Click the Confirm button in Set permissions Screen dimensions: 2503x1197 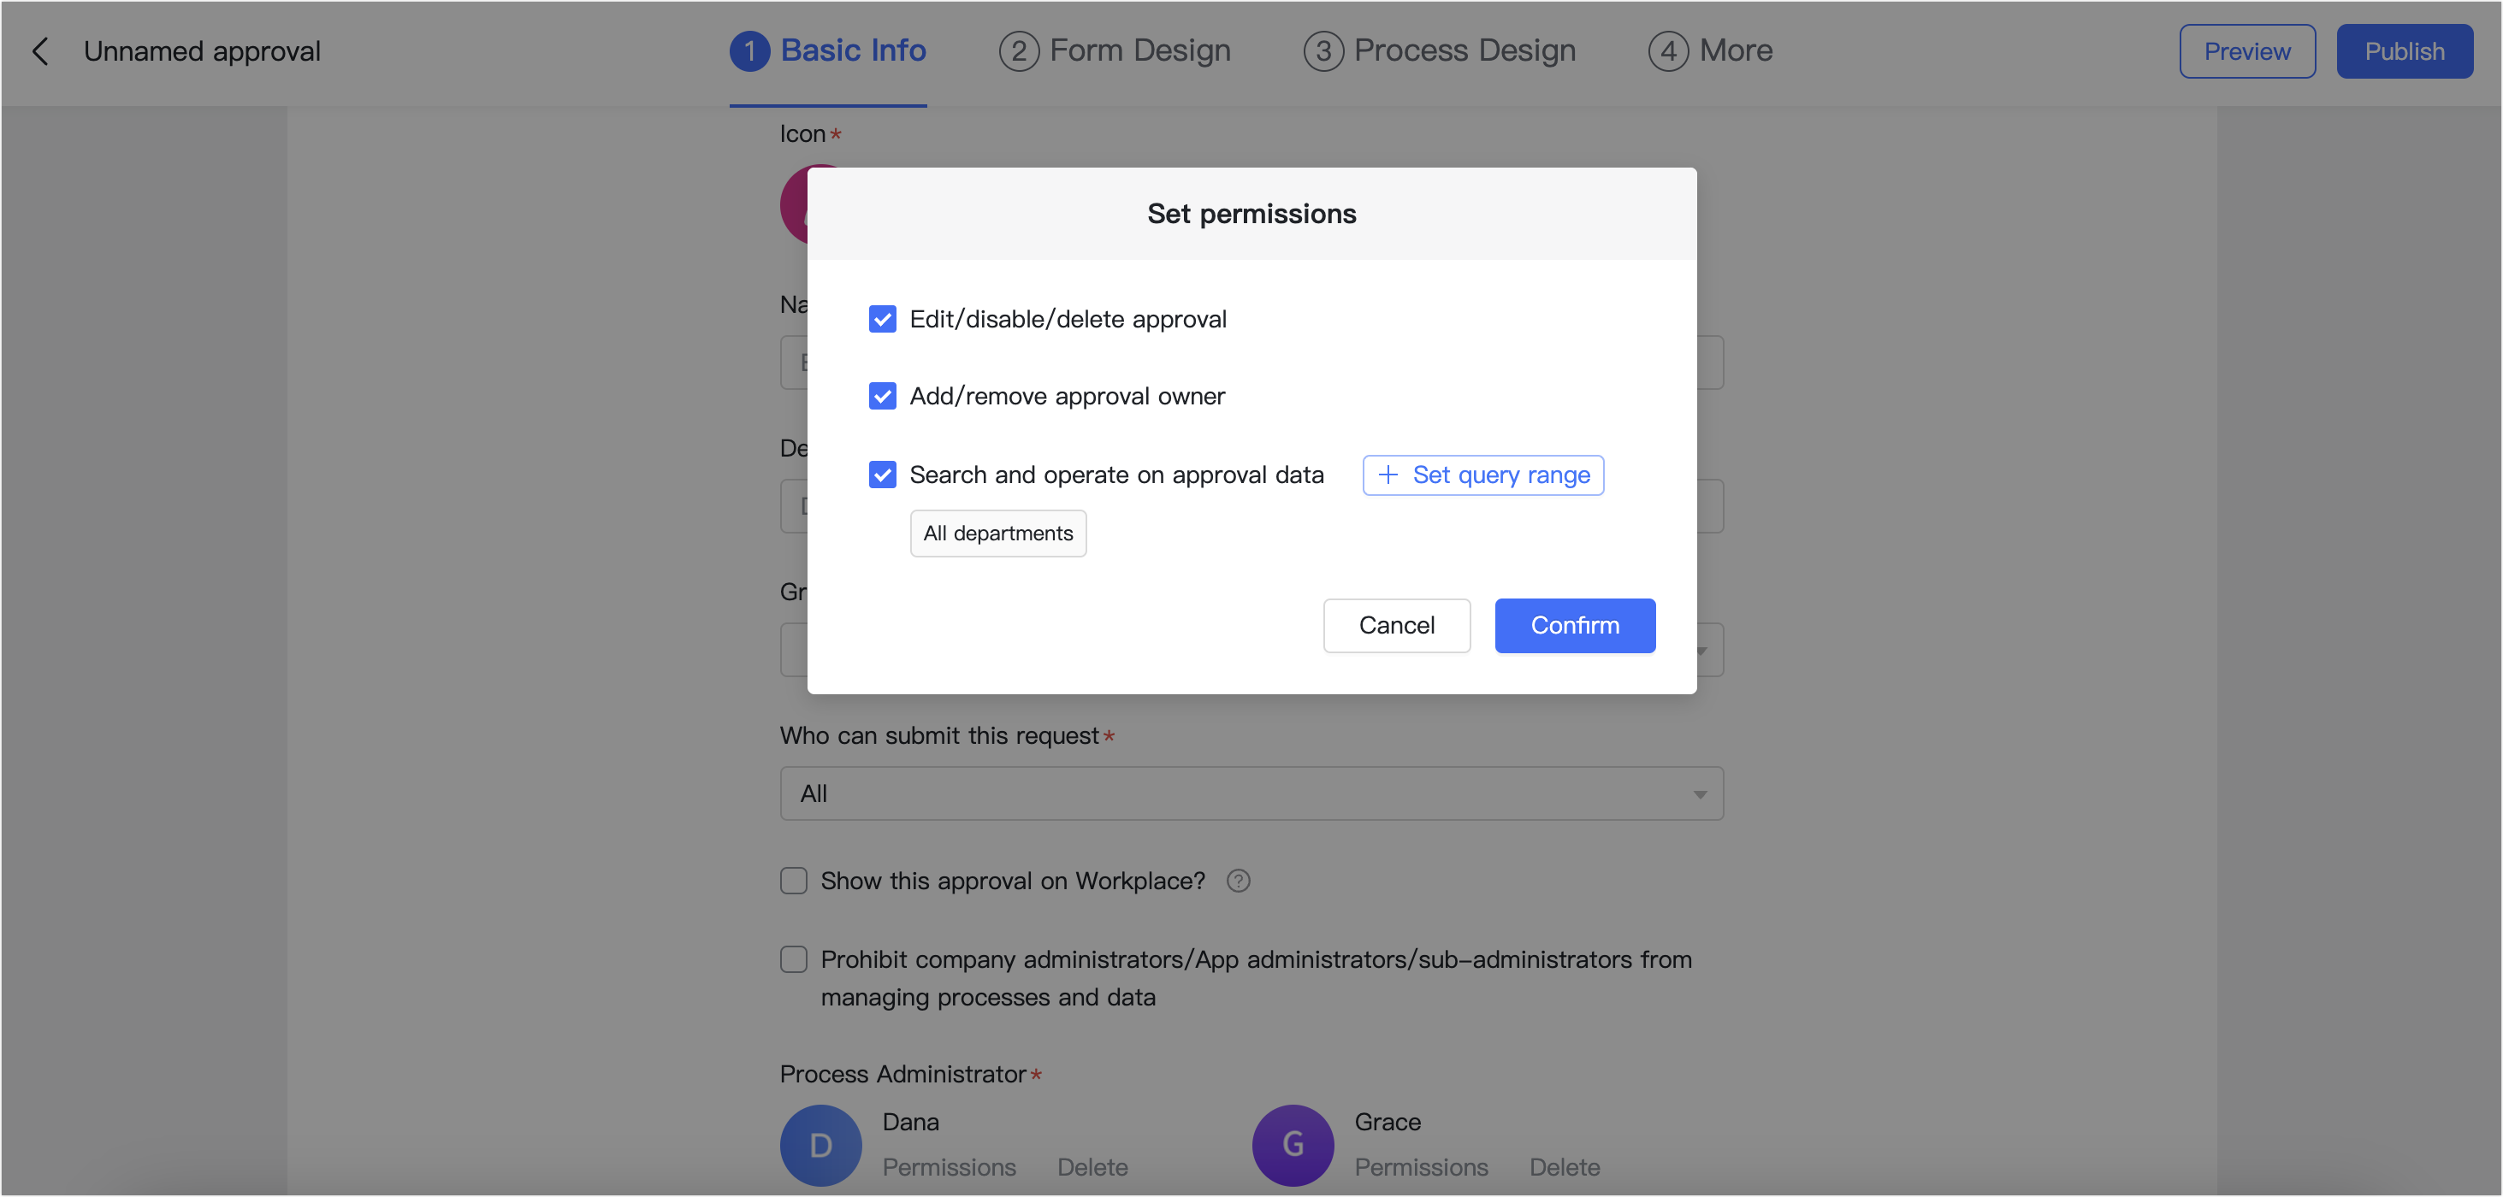(1574, 625)
